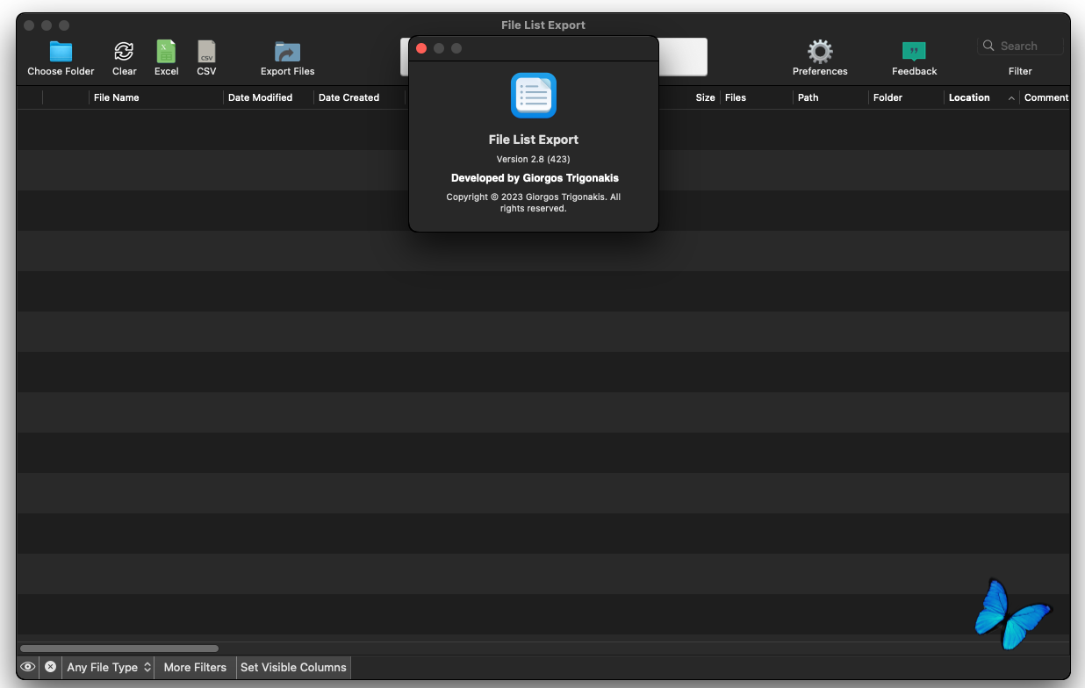Click the More Filters button
The height and width of the screenshot is (688, 1085).
195,667
